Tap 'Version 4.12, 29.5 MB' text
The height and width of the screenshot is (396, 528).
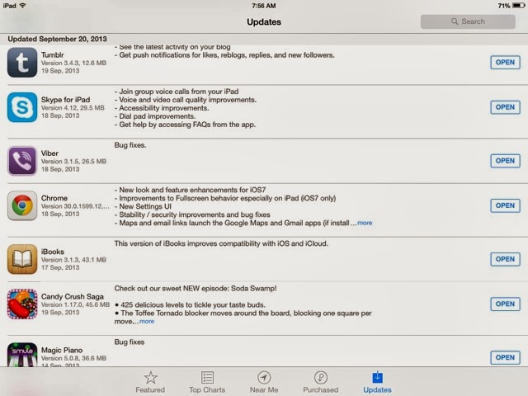tap(73, 108)
